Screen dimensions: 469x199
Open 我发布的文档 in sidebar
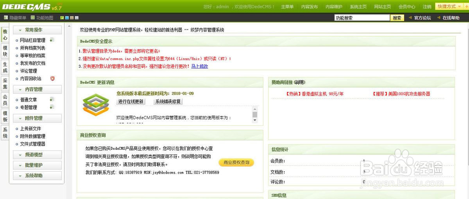coord(33,63)
